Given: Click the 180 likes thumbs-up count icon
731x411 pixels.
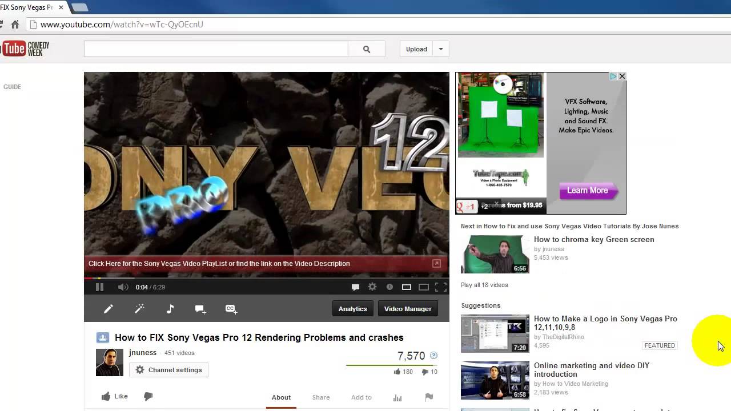Looking at the screenshot, I should click(397, 372).
